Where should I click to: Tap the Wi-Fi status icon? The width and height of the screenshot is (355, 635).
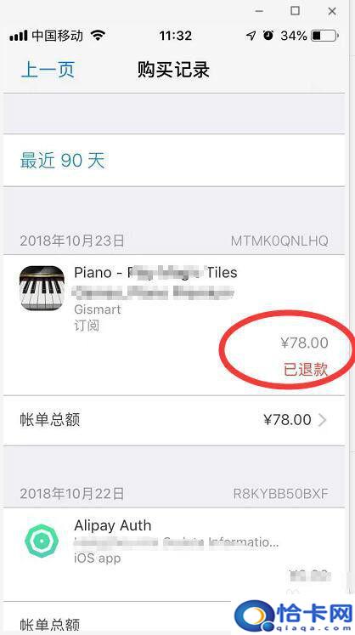pos(98,36)
